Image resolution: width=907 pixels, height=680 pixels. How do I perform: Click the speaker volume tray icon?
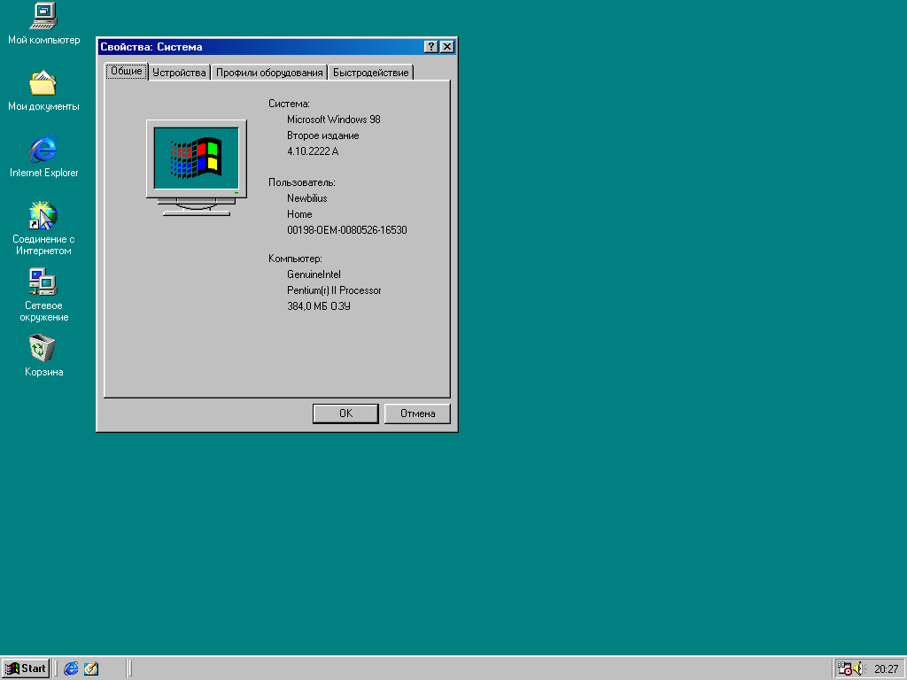(x=858, y=668)
